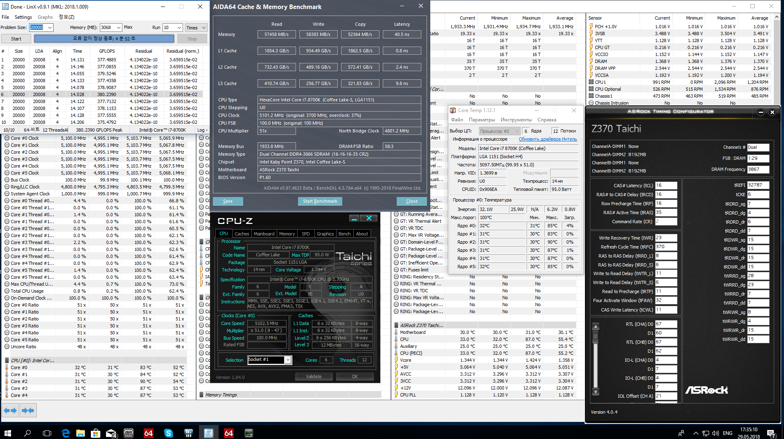The width and height of the screenshot is (784, 439).
Task: Open ASRock Timing Configurator from the taskbar
Action: pos(129,433)
